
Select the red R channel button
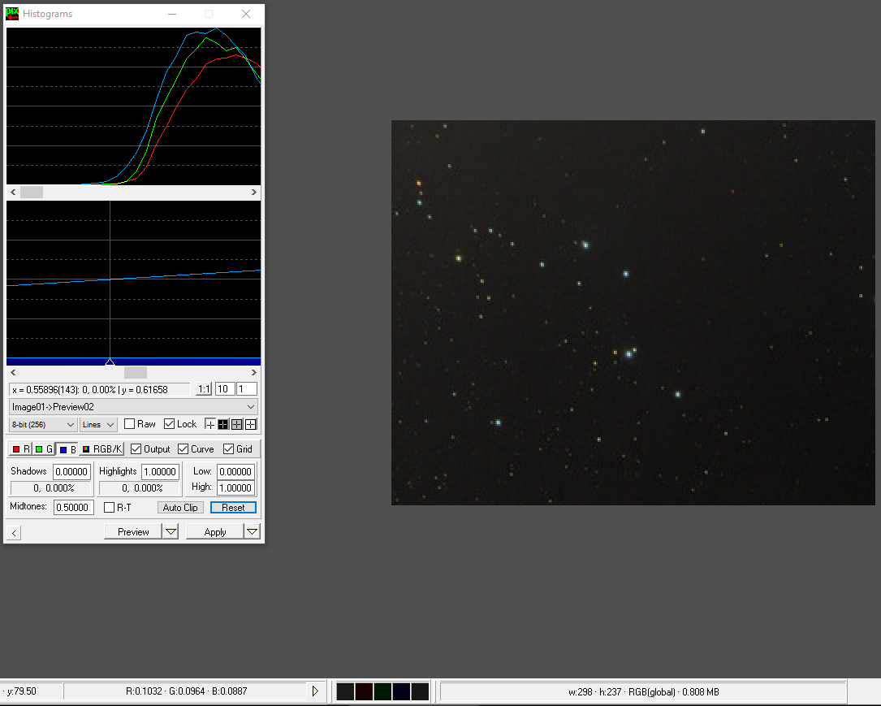[20, 449]
